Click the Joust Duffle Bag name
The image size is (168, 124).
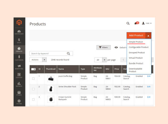click(x=65, y=76)
